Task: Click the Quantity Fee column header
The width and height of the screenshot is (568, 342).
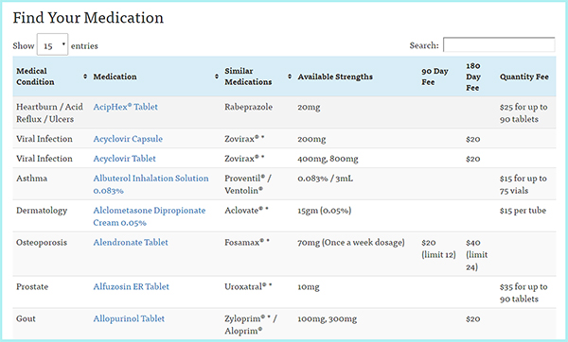Action: point(524,77)
